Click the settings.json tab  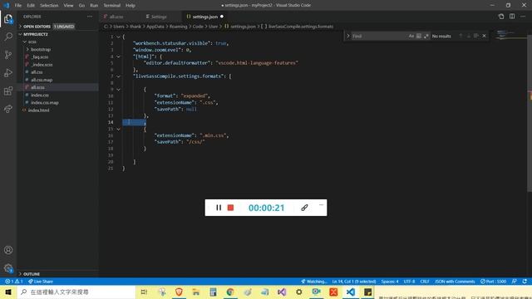click(206, 17)
